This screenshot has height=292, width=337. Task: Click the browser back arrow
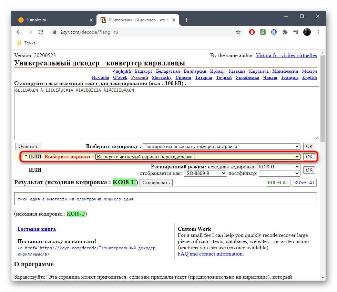coord(19,32)
